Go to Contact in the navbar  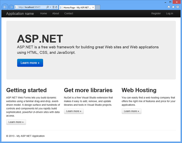click(x=68, y=14)
